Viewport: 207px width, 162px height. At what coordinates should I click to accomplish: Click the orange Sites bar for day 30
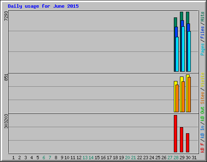[x=189, y=95]
